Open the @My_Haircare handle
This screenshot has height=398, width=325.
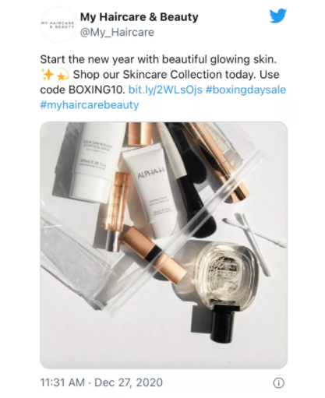(x=117, y=33)
